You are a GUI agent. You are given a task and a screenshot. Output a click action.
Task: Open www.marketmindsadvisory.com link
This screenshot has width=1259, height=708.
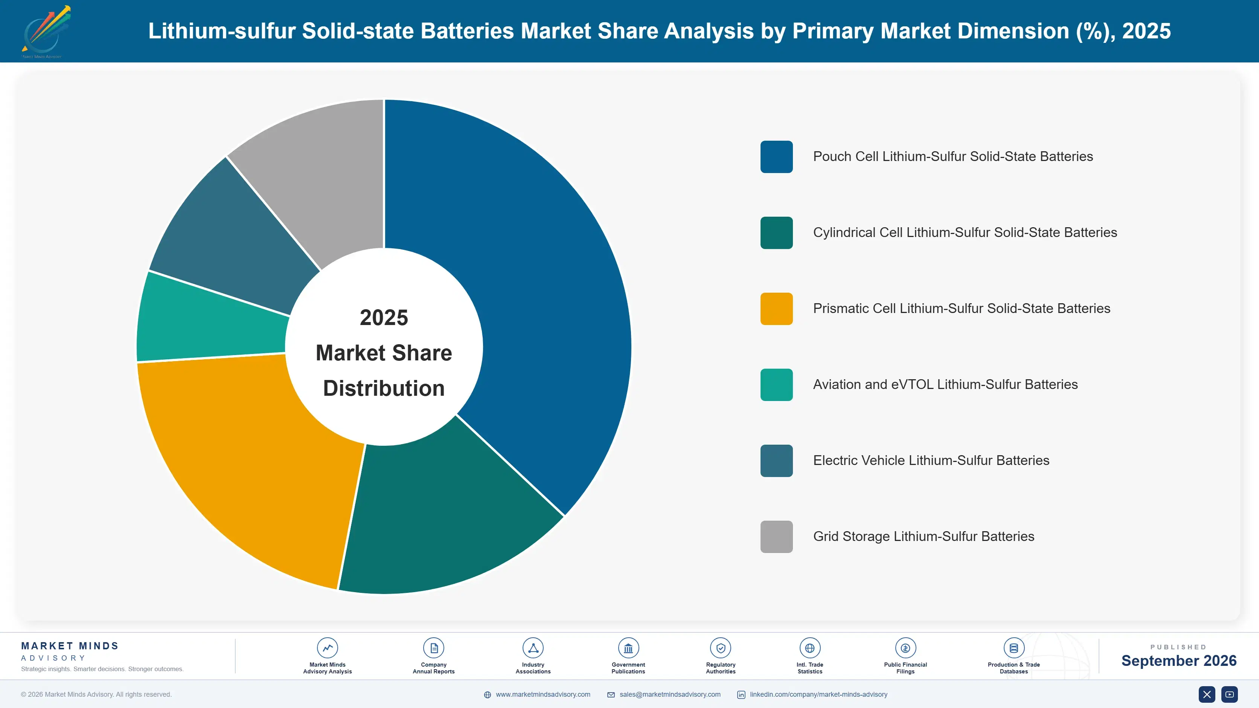pyautogui.click(x=543, y=694)
